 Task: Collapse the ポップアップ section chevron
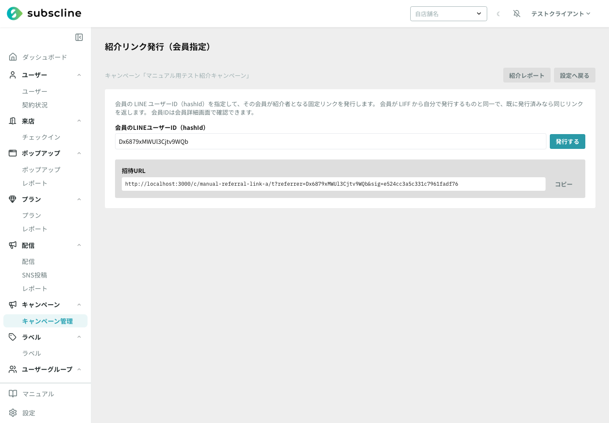79,153
